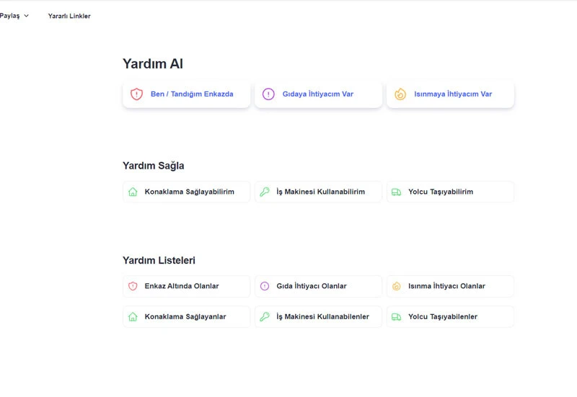
Task: Click the Yardım Sağla section heading
Action: tap(154, 166)
